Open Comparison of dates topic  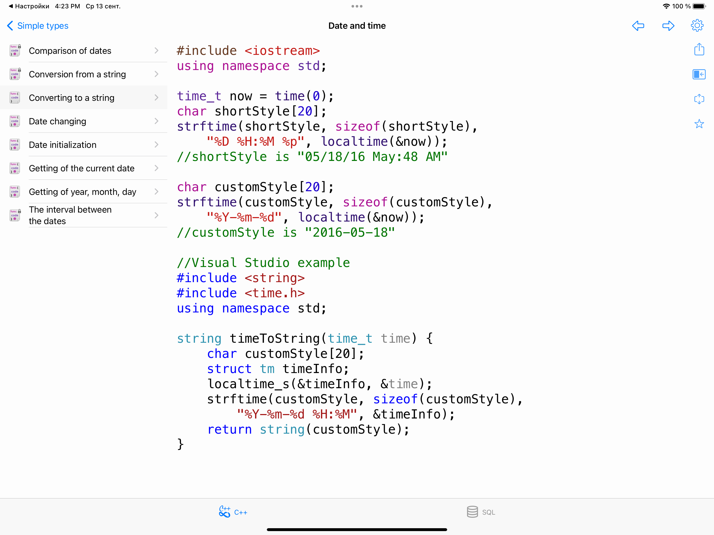click(x=84, y=51)
